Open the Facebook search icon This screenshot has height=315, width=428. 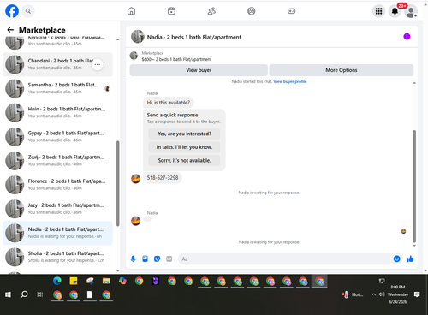pos(27,11)
